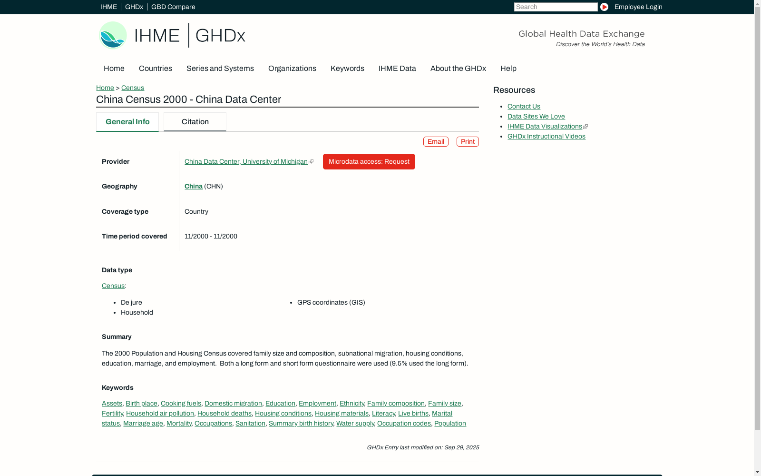761x476 pixels.
Task: Click the Census breadcrumb link
Action: tap(133, 88)
